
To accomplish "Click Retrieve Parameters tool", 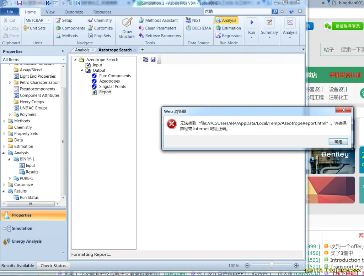I will [x=160, y=36].
